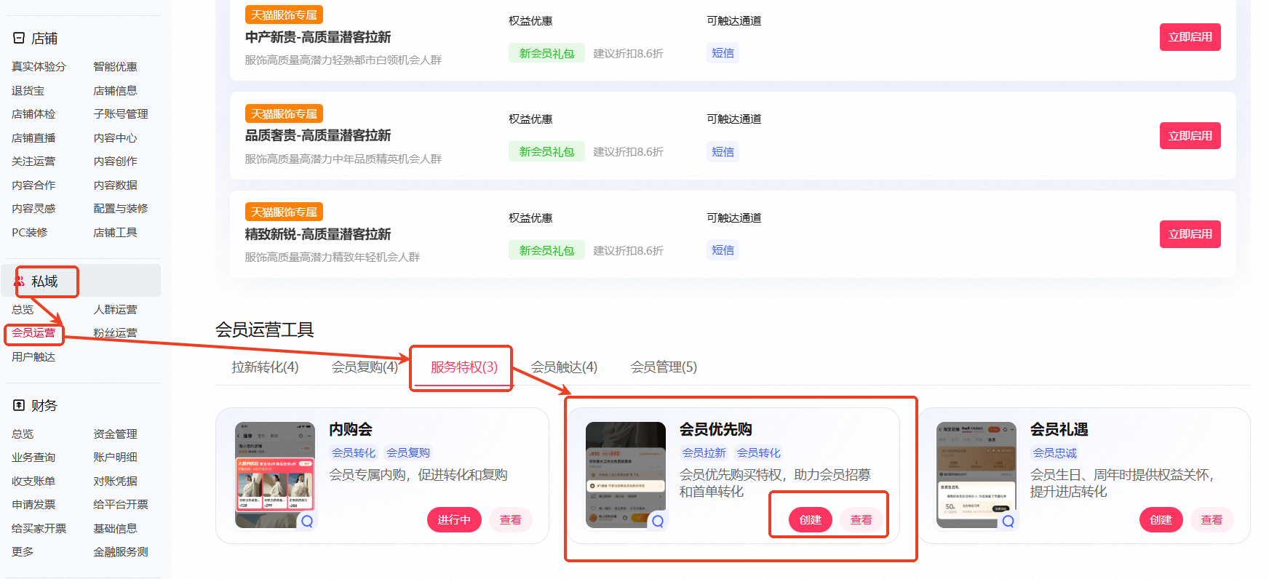Switch to the 会员复购(4) tab
This screenshot has width=1269, height=579.
click(x=365, y=367)
